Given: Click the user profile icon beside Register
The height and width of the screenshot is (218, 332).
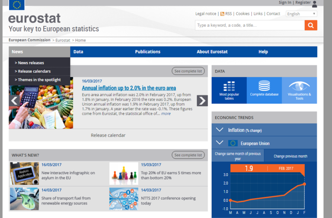Looking at the screenshot, I should [315, 4].
